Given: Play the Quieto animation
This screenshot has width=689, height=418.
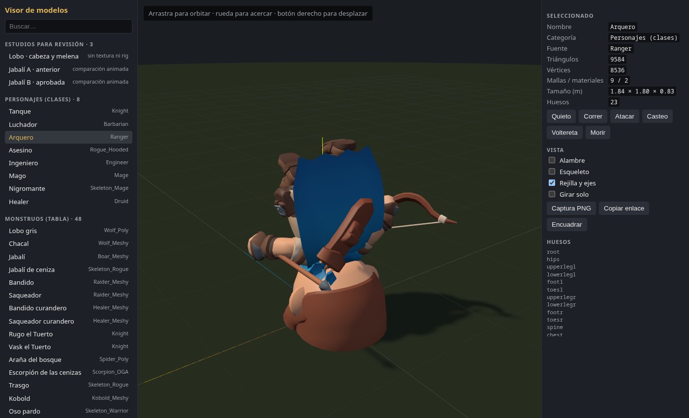Looking at the screenshot, I should click(x=561, y=117).
